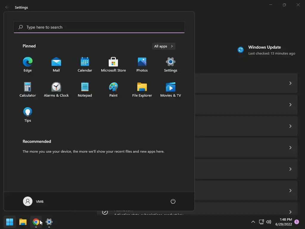Viewport: 305px width, 229px height.
Task: Open Windows Update in Settings window
Action: tap(266, 50)
